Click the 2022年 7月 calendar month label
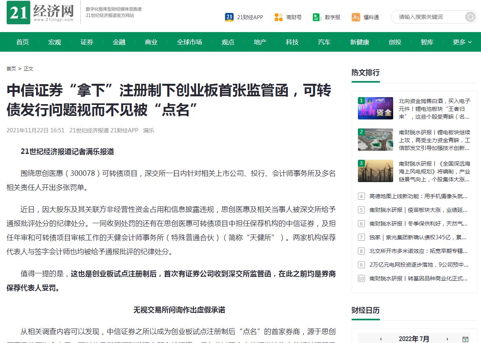 coord(414,339)
